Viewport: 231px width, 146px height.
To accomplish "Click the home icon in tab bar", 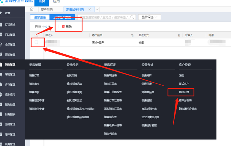I will pyautogui.click(x=32, y=9).
